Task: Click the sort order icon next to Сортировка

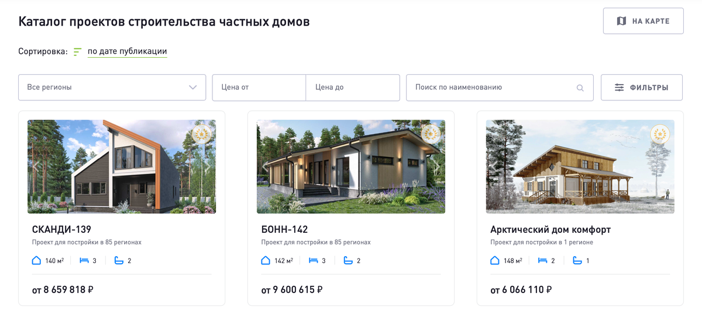Action: click(x=77, y=52)
